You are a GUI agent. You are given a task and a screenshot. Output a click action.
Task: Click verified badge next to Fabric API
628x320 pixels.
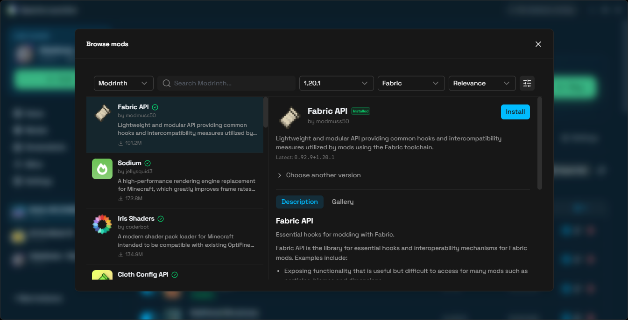tap(155, 107)
